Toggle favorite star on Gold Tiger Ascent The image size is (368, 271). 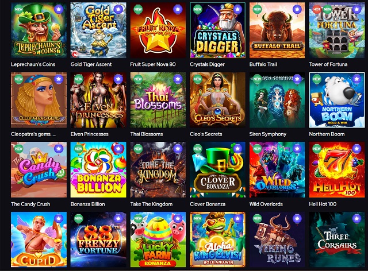pyautogui.click(x=118, y=9)
